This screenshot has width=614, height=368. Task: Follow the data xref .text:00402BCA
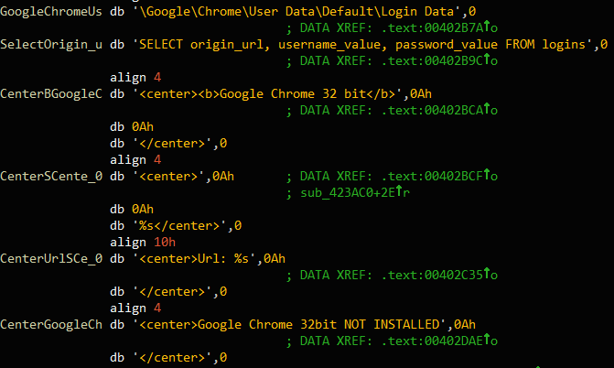[x=431, y=110]
